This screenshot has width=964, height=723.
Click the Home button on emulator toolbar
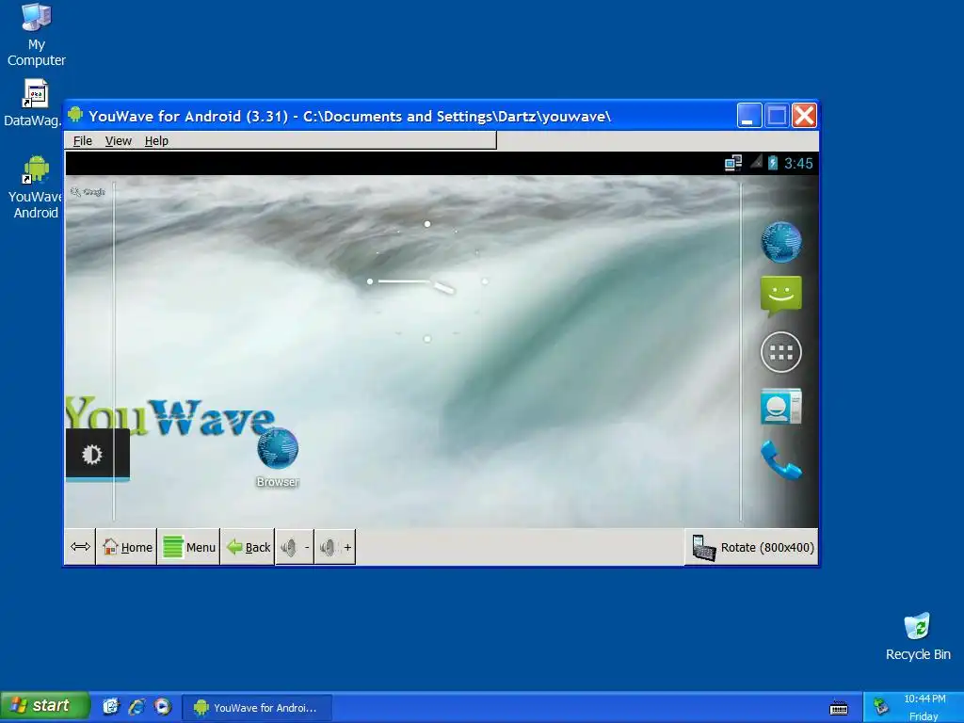(127, 547)
